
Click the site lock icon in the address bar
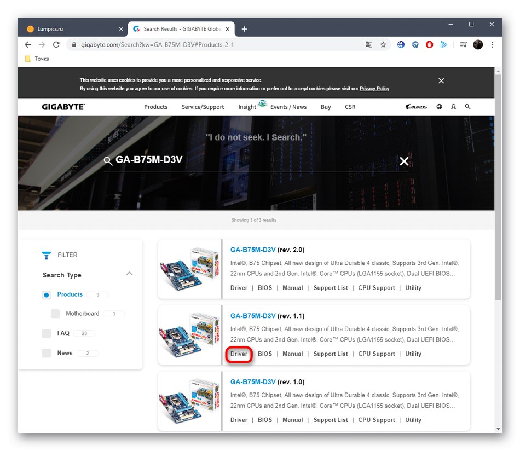(x=74, y=45)
